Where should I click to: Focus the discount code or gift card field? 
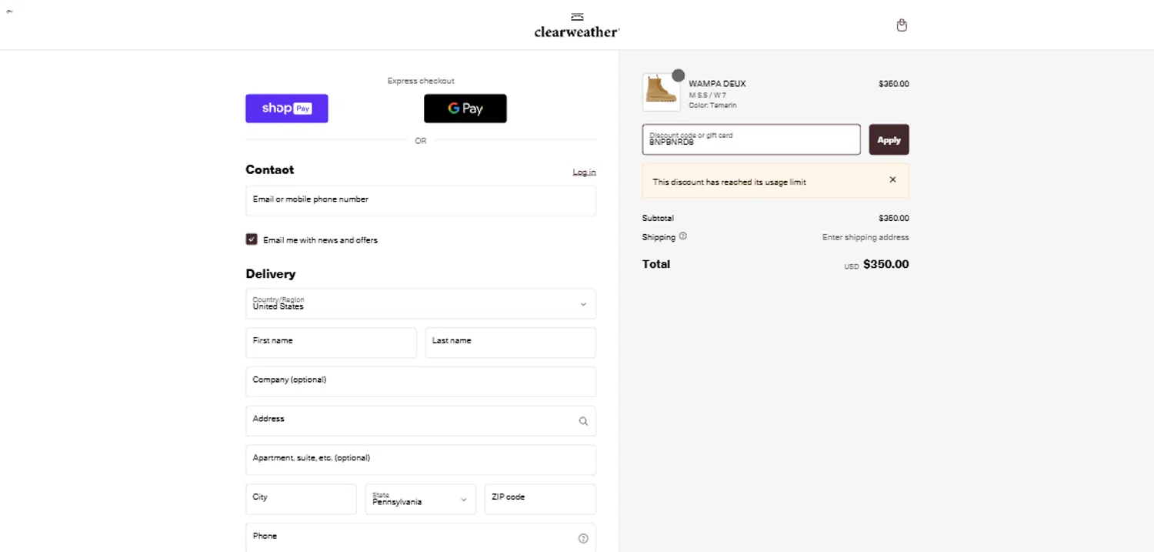[x=751, y=140]
